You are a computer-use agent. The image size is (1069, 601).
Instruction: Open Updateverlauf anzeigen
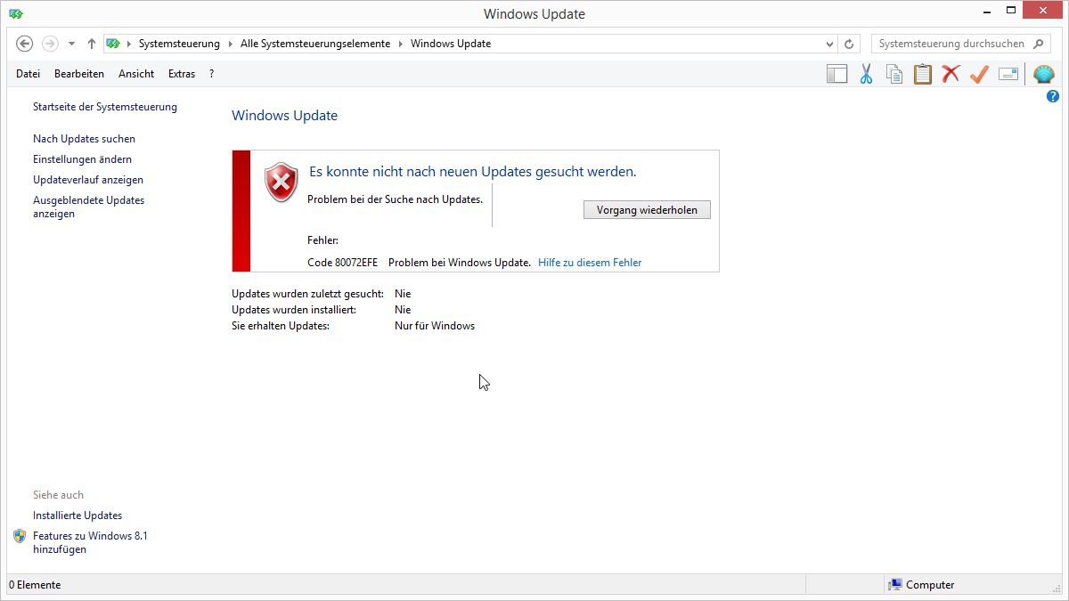88,180
